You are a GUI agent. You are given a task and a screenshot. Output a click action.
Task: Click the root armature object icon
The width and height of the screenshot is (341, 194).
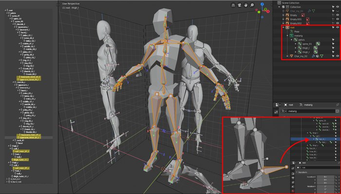click(x=287, y=28)
